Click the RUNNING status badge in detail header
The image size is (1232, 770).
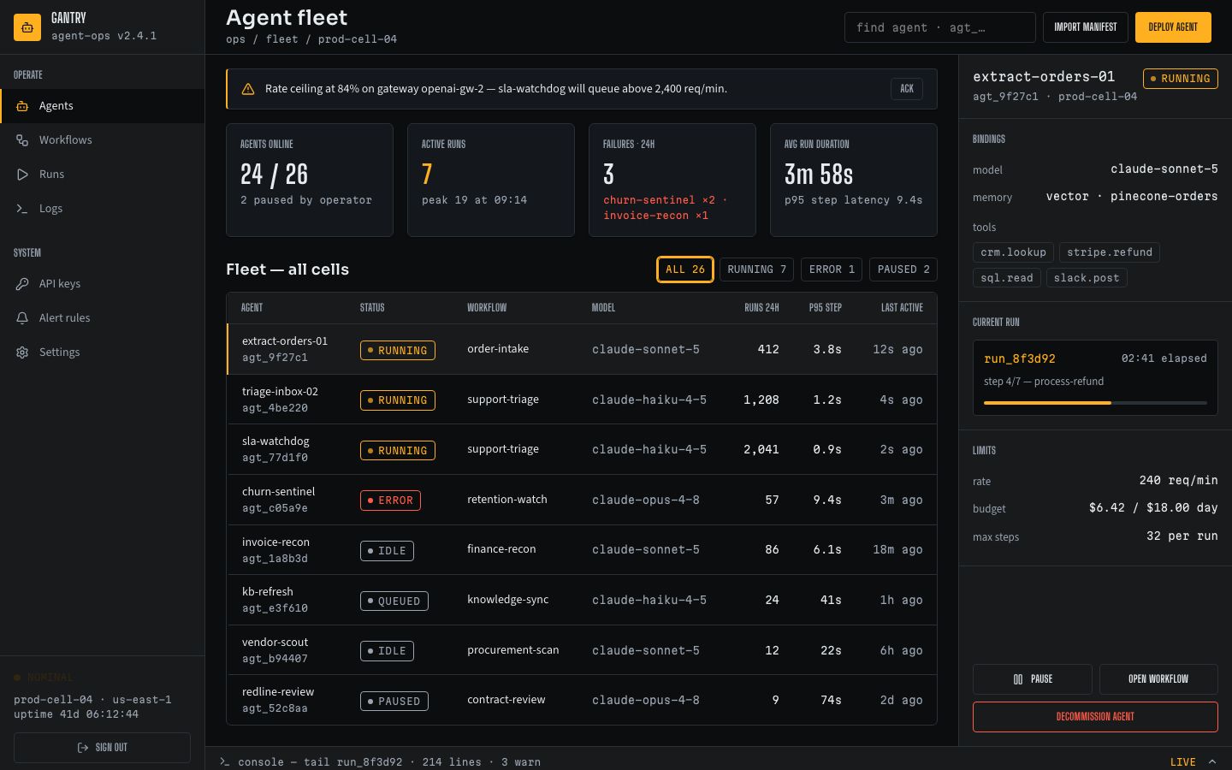click(1181, 79)
